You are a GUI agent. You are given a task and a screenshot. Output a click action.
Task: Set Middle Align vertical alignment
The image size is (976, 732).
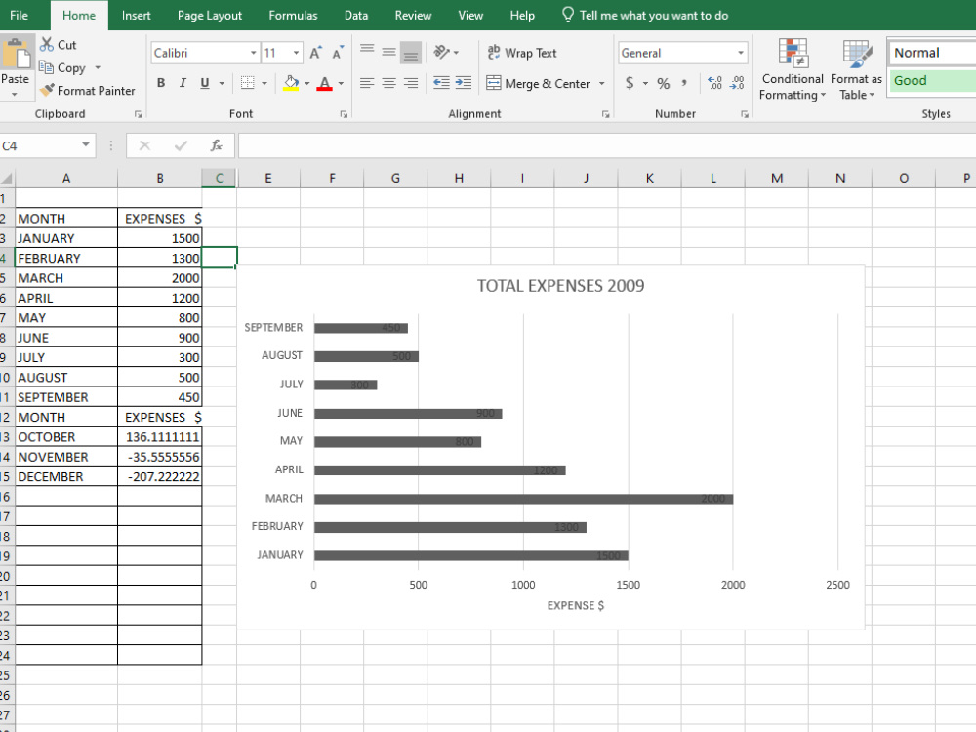click(x=389, y=53)
